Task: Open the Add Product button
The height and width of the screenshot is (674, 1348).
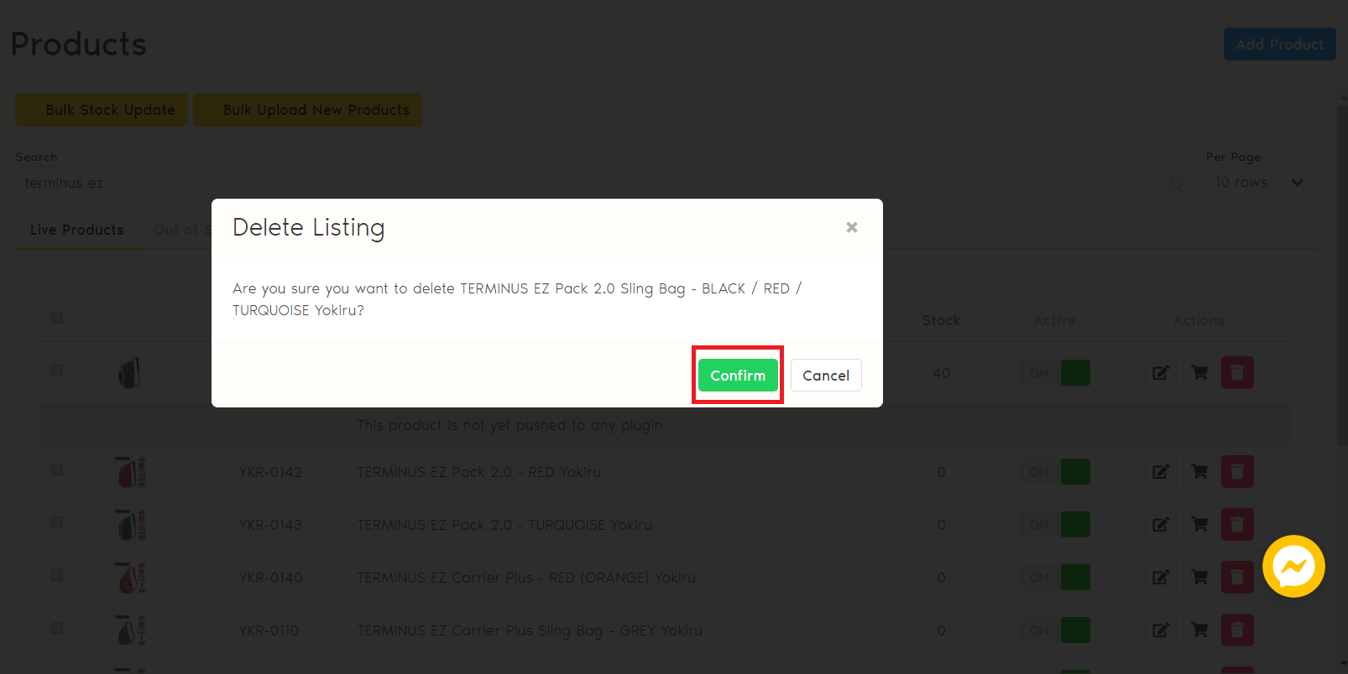Action: tap(1279, 44)
